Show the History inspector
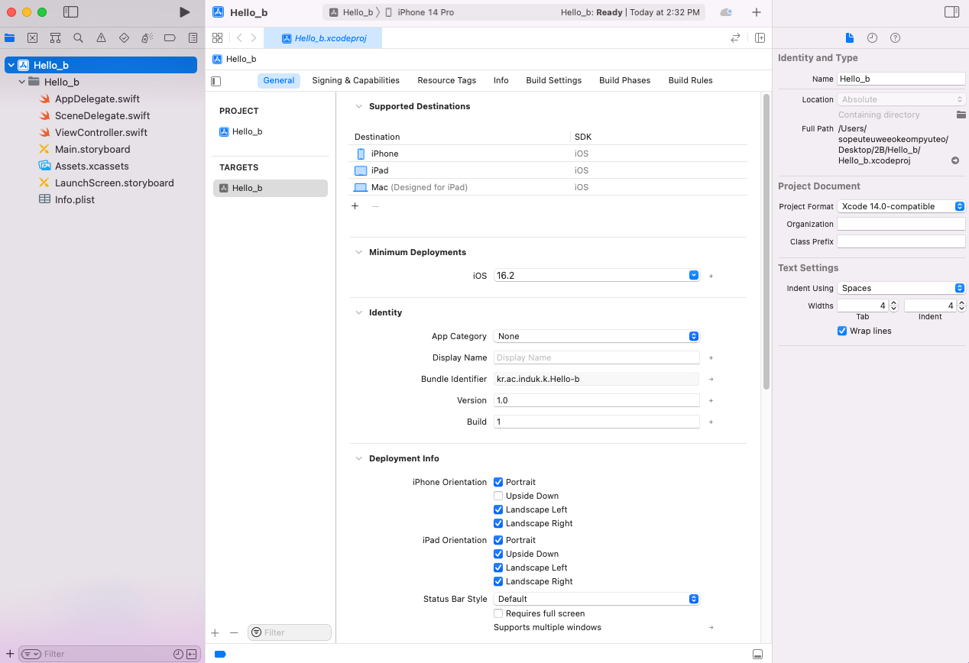Image resolution: width=969 pixels, height=663 pixels. [x=872, y=38]
